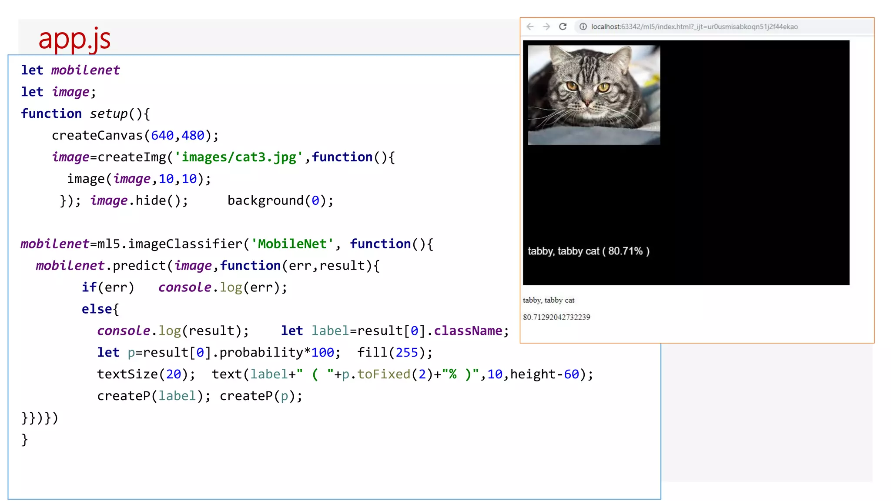Image resolution: width=891 pixels, height=501 pixels.
Task: Click the 'else{' keyword line
Action: click(x=100, y=309)
